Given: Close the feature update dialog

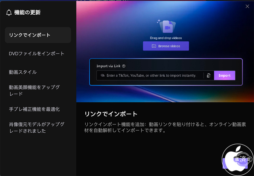Looking at the screenshot, I should [247, 6].
